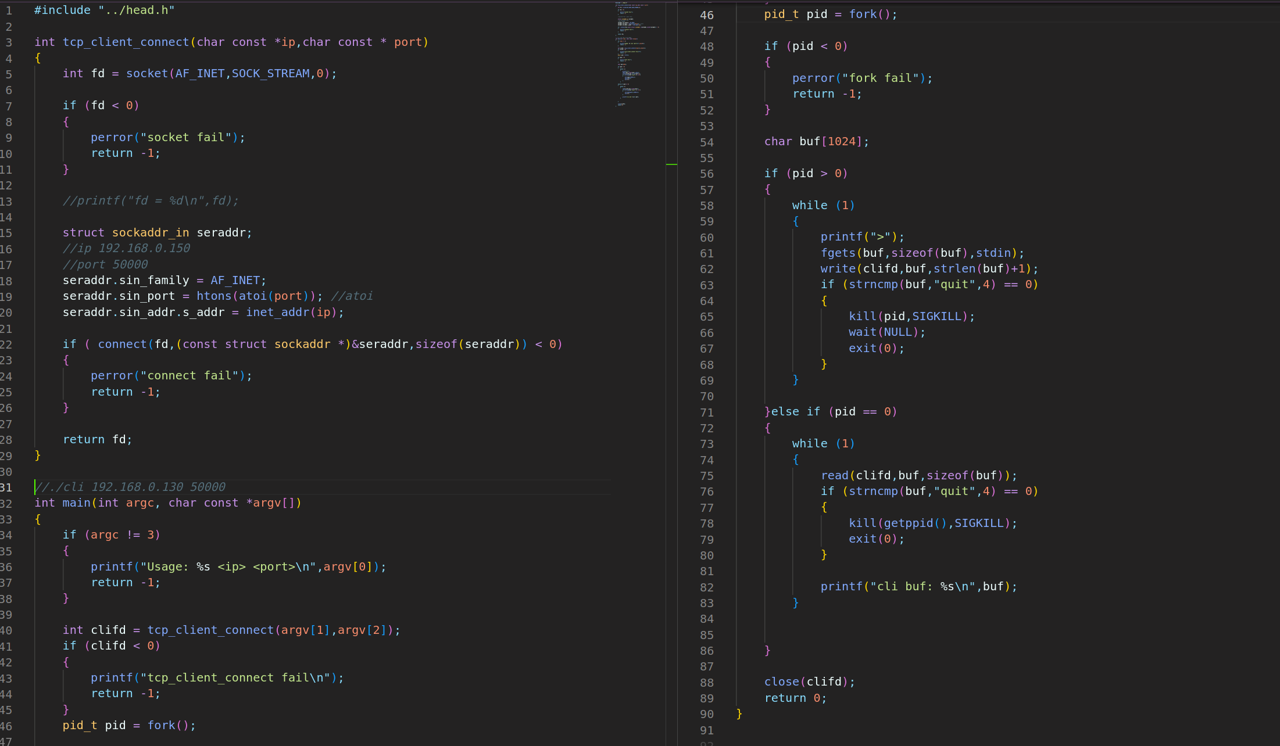Click 'perror("connect fail")' text
Viewport: 1280px width, 746px height.
(x=168, y=375)
